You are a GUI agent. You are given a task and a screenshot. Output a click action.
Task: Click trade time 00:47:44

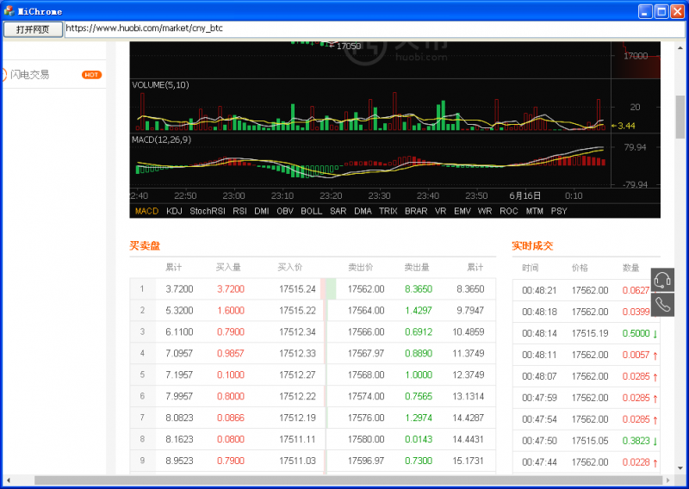(x=540, y=462)
